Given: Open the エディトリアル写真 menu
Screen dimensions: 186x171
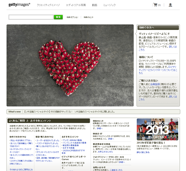Looking at the screenshot, I should (76, 5).
